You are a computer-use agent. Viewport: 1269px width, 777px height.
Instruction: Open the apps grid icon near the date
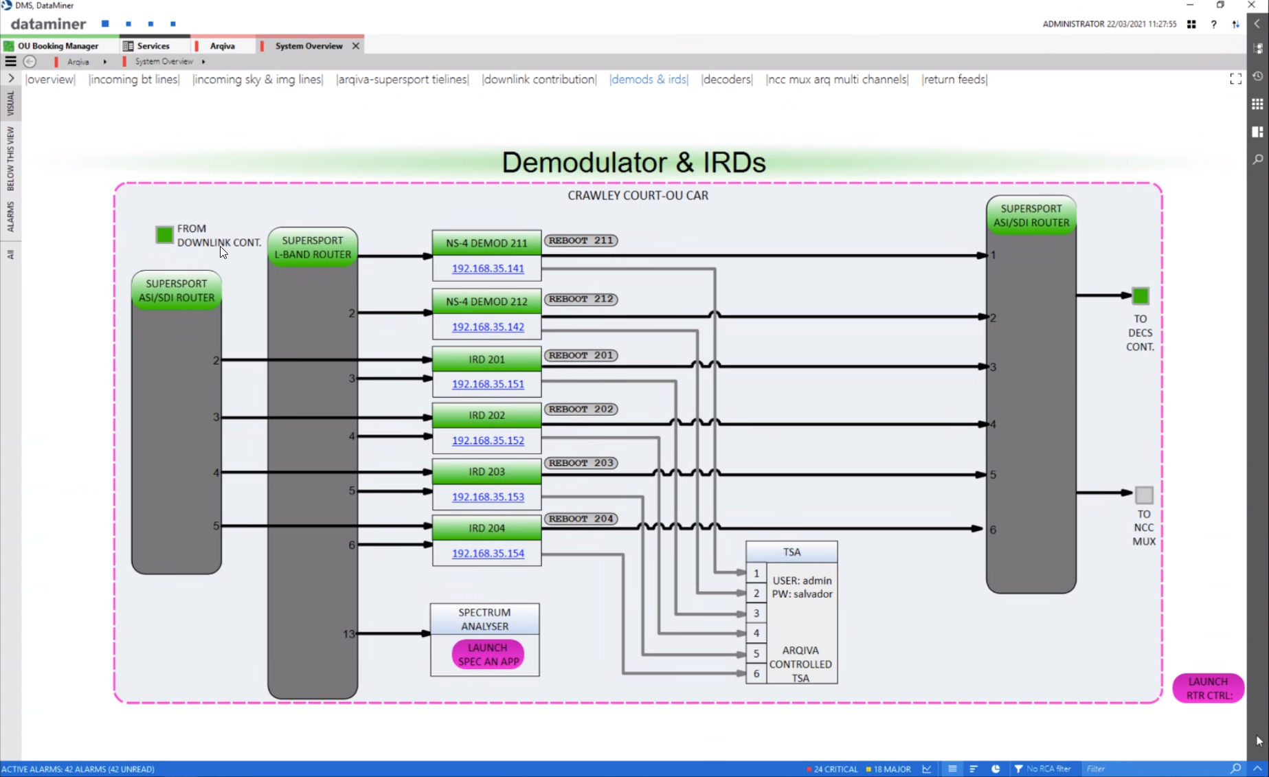pos(1191,24)
